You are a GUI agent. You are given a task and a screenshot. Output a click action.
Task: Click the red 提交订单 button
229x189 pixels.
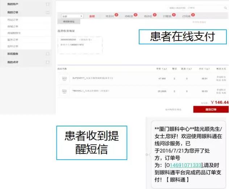tap(211, 109)
